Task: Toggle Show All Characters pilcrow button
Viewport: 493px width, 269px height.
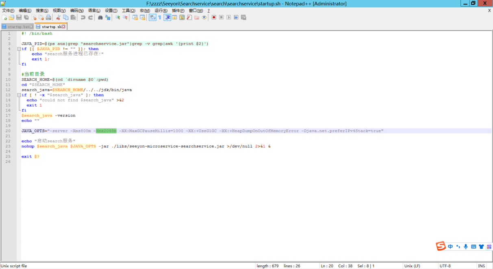Action: tap(160, 17)
